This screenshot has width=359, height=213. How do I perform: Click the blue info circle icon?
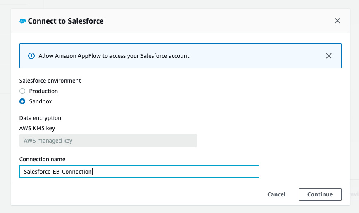(31, 56)
